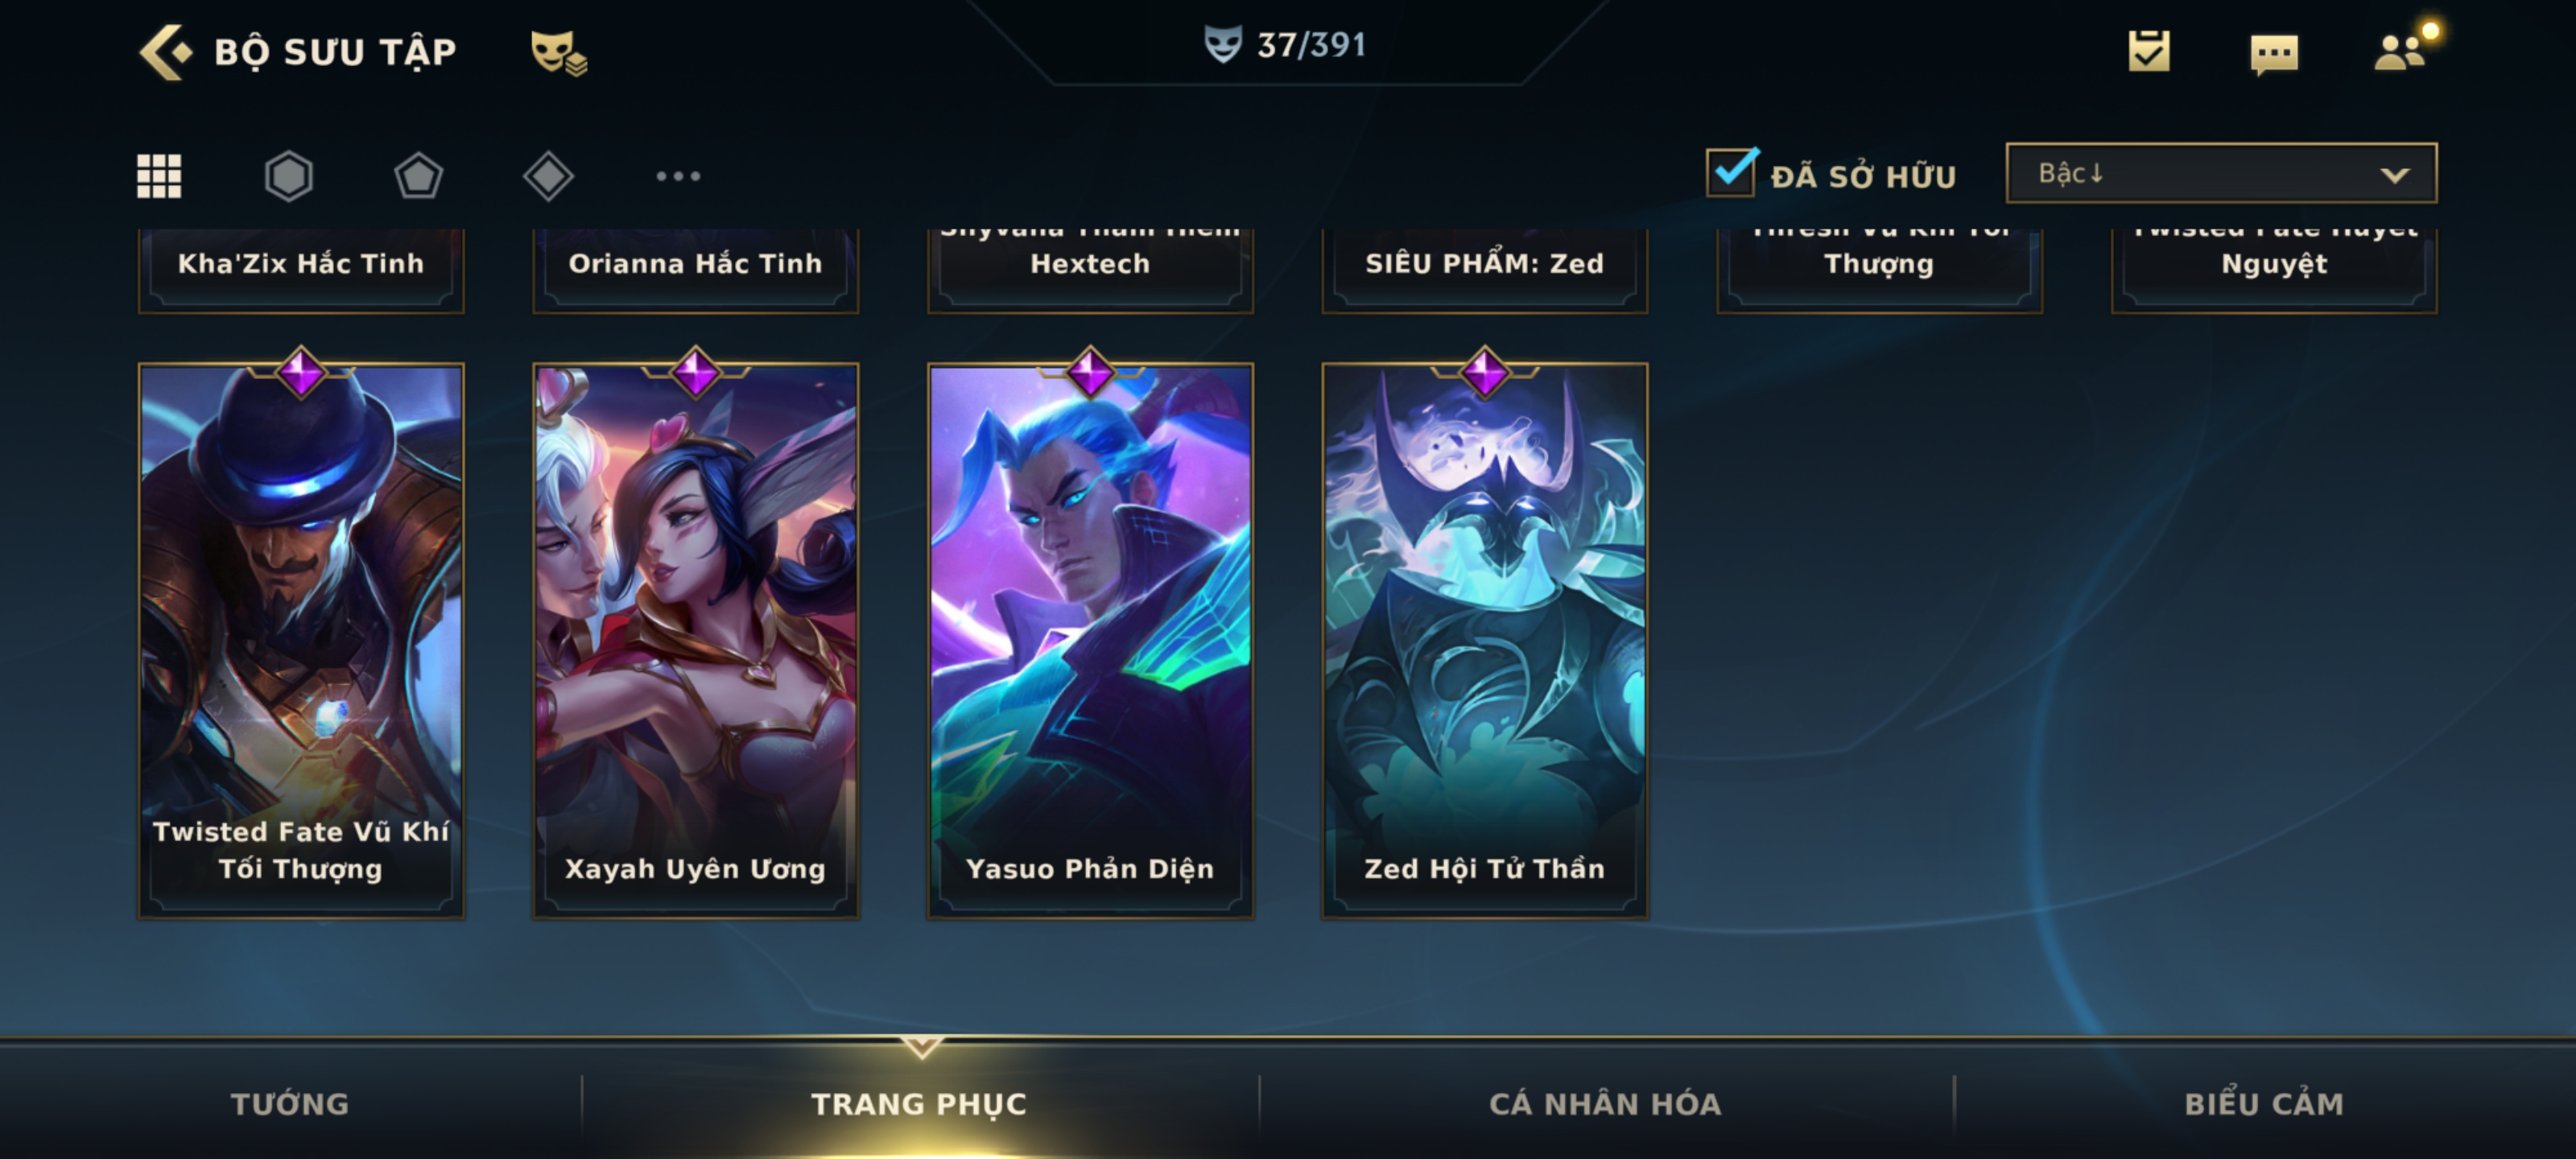The image size is (2576, 1159).
Task: Filter skins by pentagon tier icon
Action: pyautogui.click(x=418, y=176)
